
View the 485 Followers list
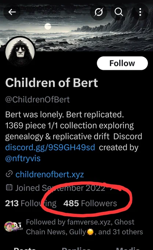tap(90, 203)
